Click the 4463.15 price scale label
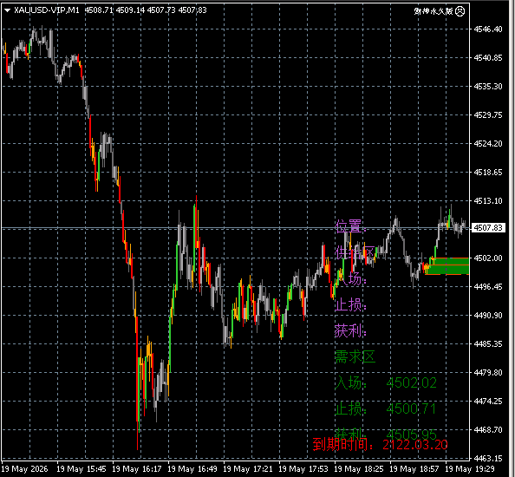515x477 pixels. [x=488, y=458]
